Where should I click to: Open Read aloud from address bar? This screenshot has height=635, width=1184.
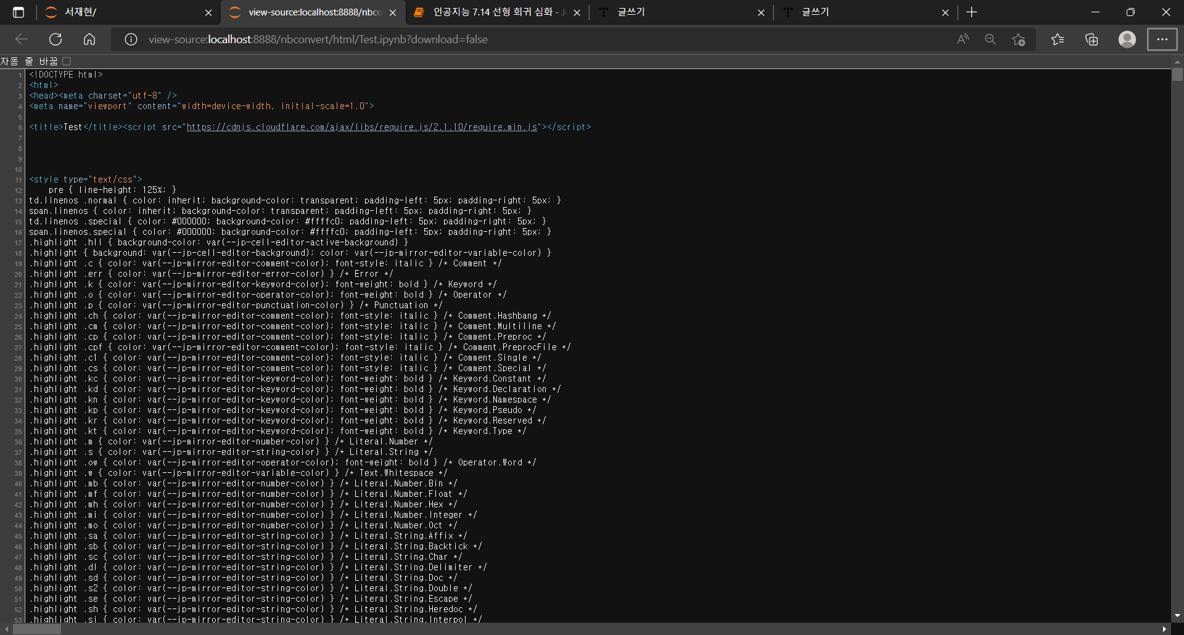point(963,39)
